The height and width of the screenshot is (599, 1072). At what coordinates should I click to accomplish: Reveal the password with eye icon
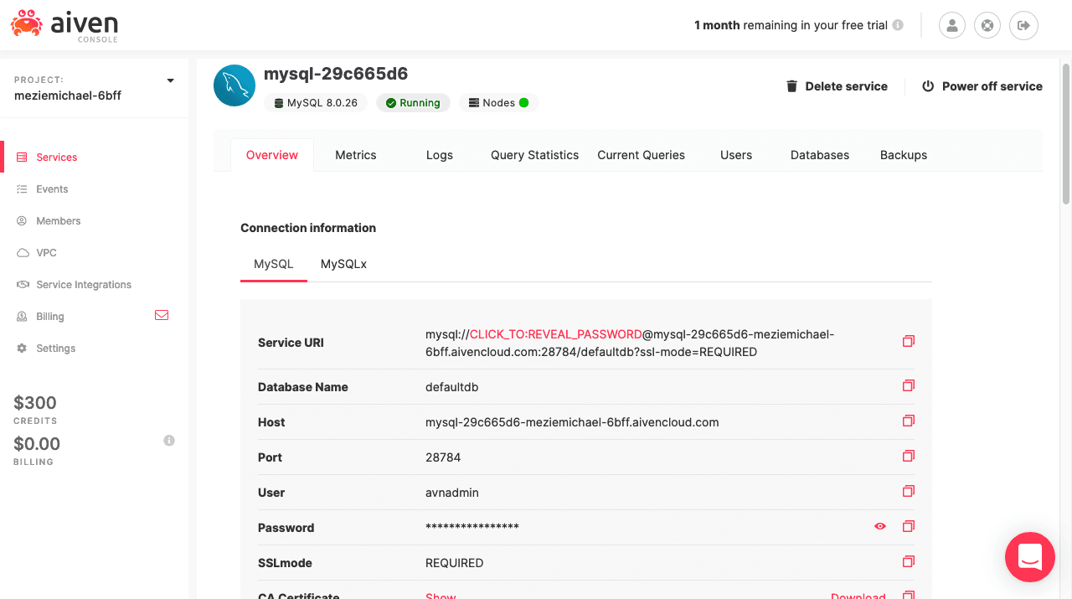click(x=879, y=527)
